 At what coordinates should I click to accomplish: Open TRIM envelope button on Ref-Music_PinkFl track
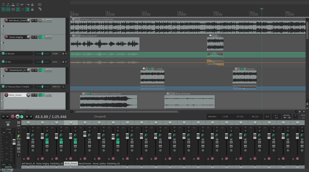coord(49,21)
